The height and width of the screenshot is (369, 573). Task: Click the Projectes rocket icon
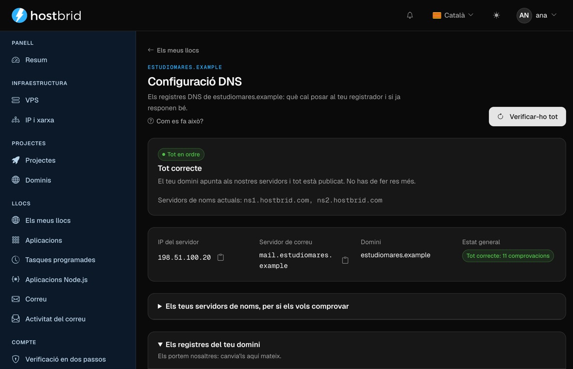16,160
